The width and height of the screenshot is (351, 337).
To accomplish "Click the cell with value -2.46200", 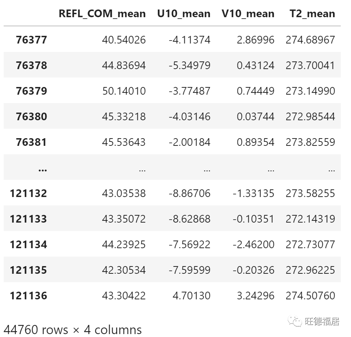I will (x=253, y=244).
